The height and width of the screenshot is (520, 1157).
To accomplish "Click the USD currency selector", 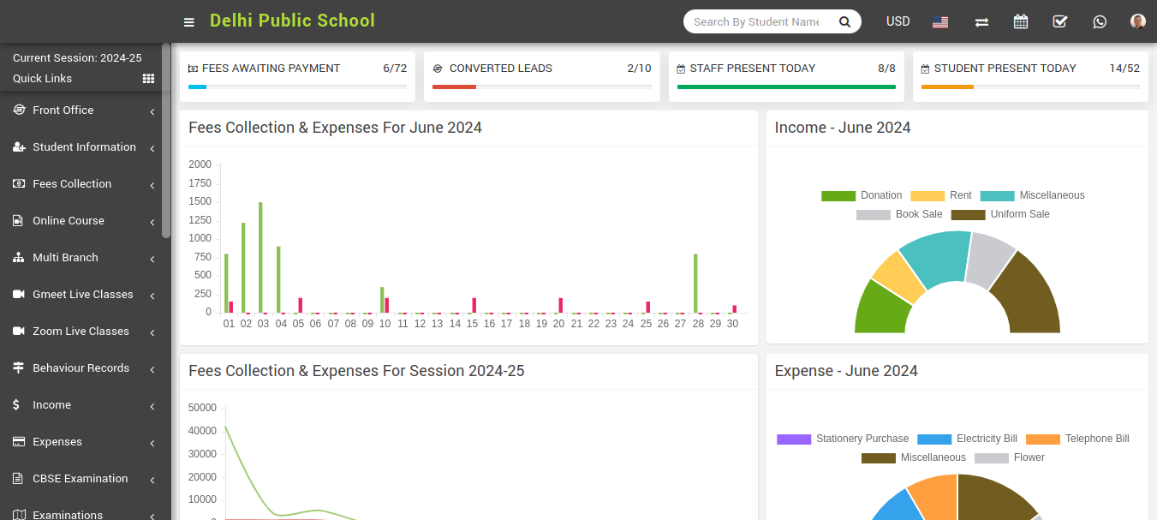I will pyautogui.click(x=898, y=21).
